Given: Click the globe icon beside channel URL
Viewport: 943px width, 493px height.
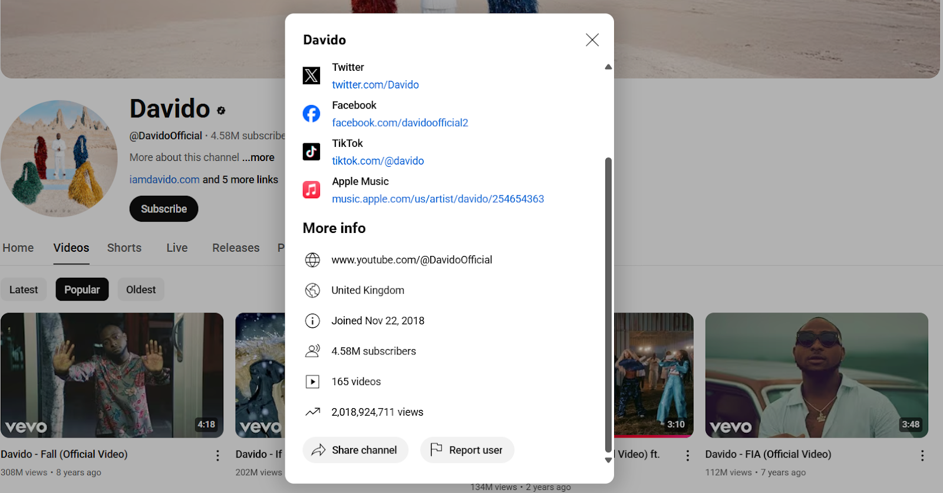Looking at the screenshot, I should coord(312,260).
